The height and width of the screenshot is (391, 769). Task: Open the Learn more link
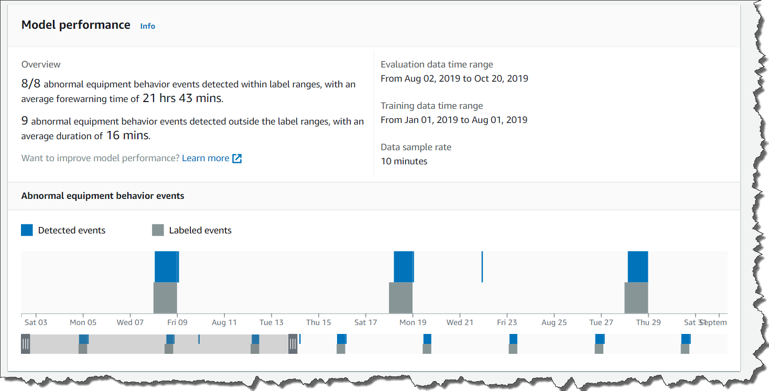click(x=205, y=158)
